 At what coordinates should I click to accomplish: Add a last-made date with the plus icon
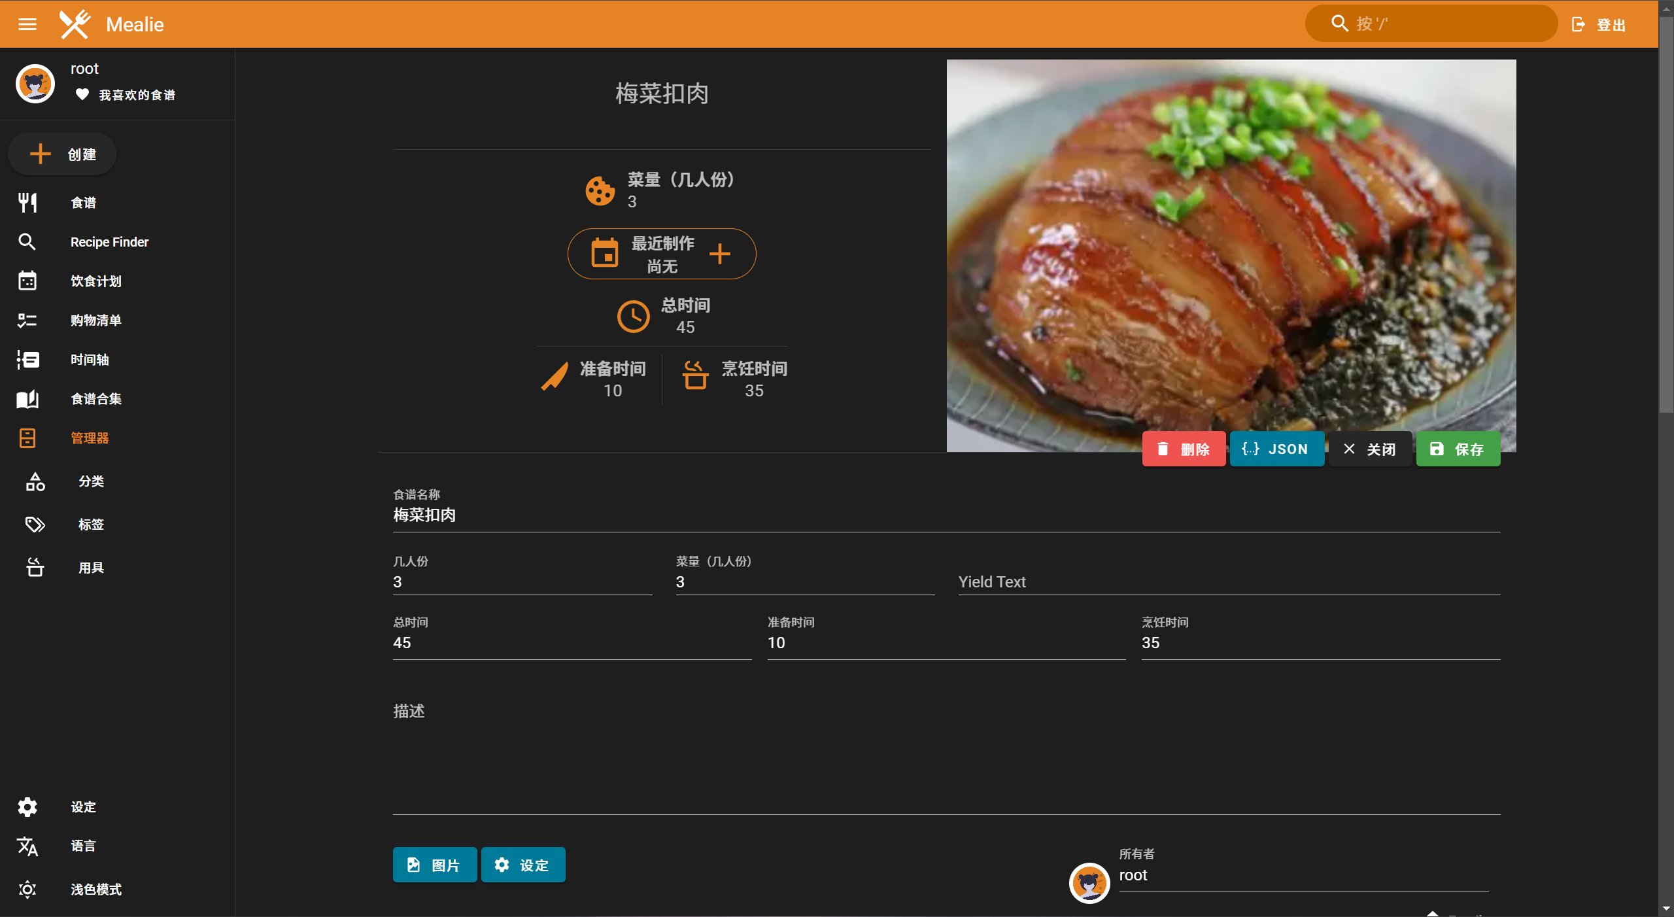click(719, 254)
